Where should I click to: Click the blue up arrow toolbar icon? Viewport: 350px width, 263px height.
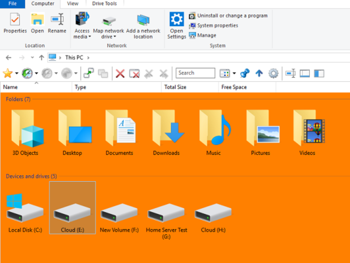259,73
